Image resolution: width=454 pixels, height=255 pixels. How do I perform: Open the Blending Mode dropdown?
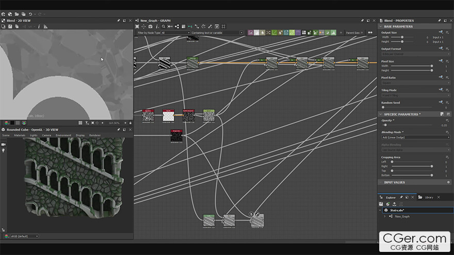tap(415, 138)
